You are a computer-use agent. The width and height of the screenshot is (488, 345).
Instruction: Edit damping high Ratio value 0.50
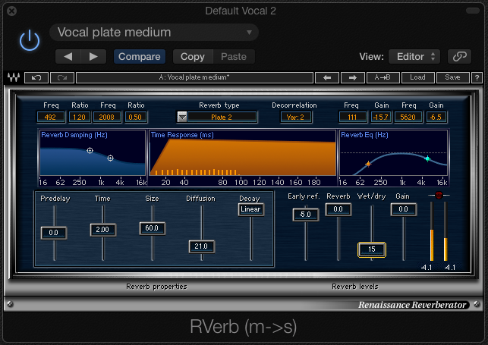[135, 118]
